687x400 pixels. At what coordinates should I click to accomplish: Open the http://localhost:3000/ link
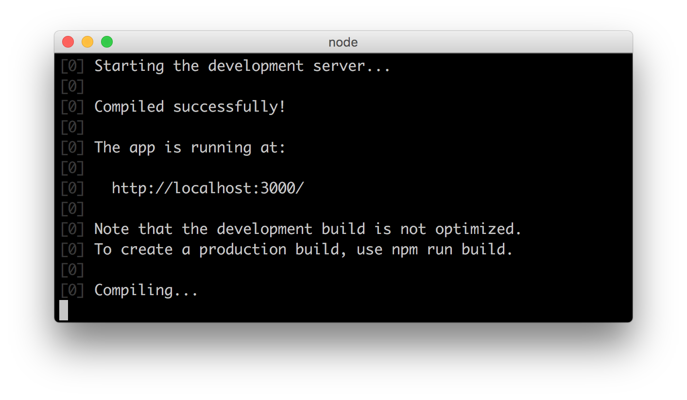coord(208,188)
